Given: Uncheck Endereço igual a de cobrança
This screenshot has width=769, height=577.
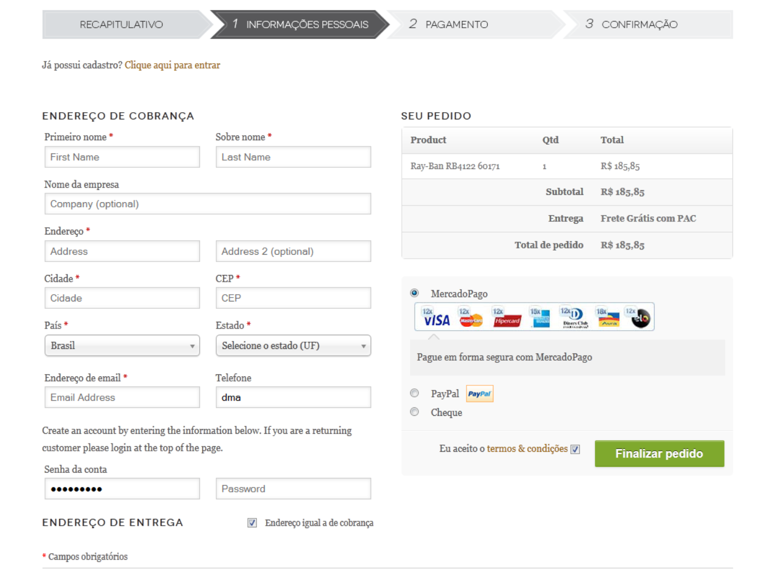Looking at the screenshot, I should pos(252,523).
